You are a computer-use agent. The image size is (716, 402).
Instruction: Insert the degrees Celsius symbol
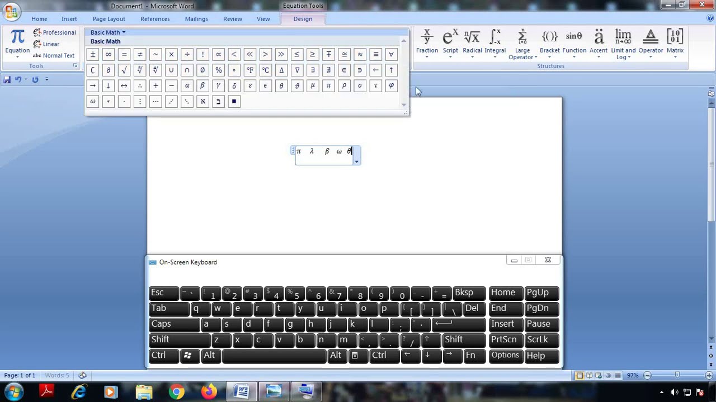coord(266,70)
